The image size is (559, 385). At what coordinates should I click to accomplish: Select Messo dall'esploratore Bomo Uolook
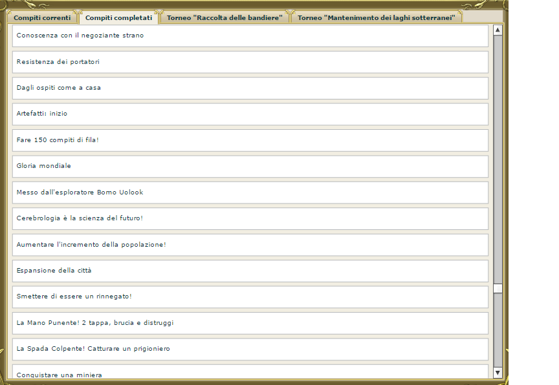pos(250,192)
